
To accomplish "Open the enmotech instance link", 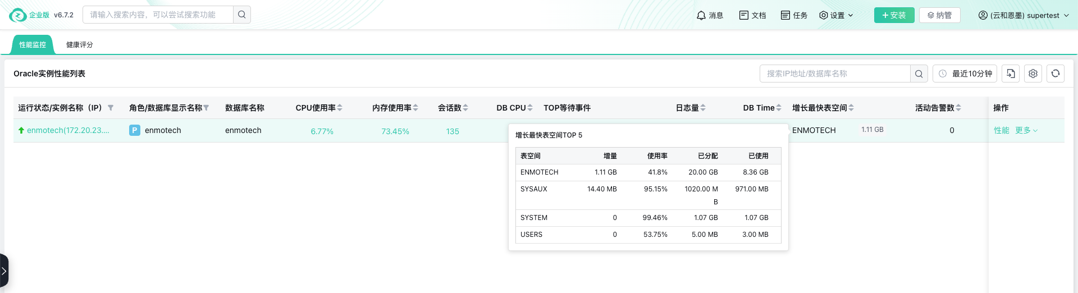I will [x=68, y=130].
